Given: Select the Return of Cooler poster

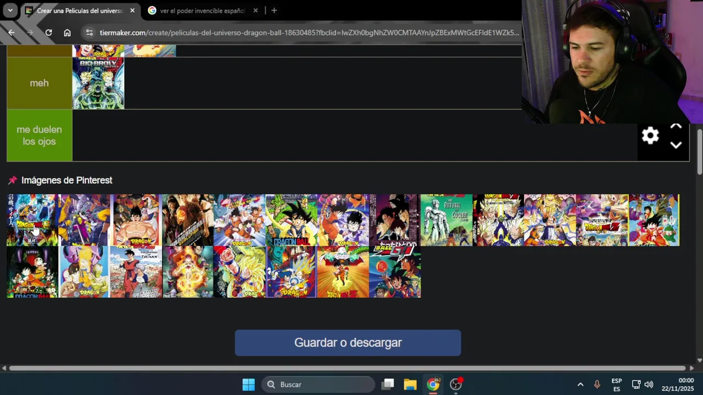Looking at the screenshot, I should point(447,220).
